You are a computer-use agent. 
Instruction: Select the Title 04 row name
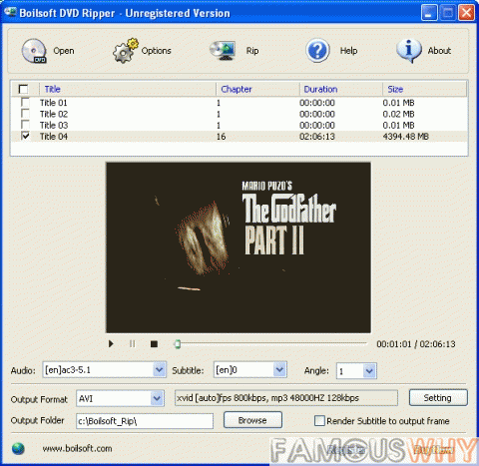[x=54, y=137]
